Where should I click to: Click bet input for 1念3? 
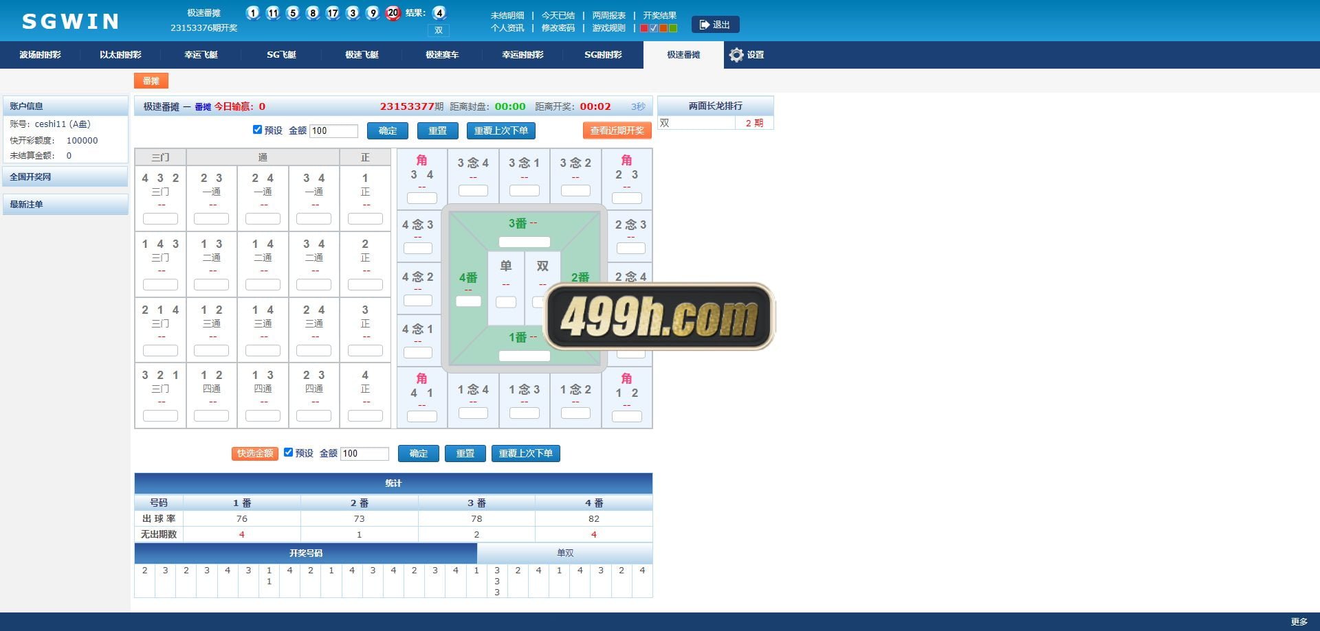pyautogui.click(x=525, y=413)
